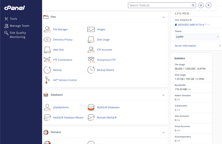Open the FTP Connections link
This screenshot has height=144, width=222.
pyautogui.click(x=63, y=60)
